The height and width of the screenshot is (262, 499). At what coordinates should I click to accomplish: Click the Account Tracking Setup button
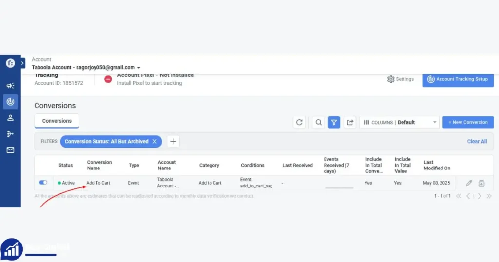click(x=458, y=79)
